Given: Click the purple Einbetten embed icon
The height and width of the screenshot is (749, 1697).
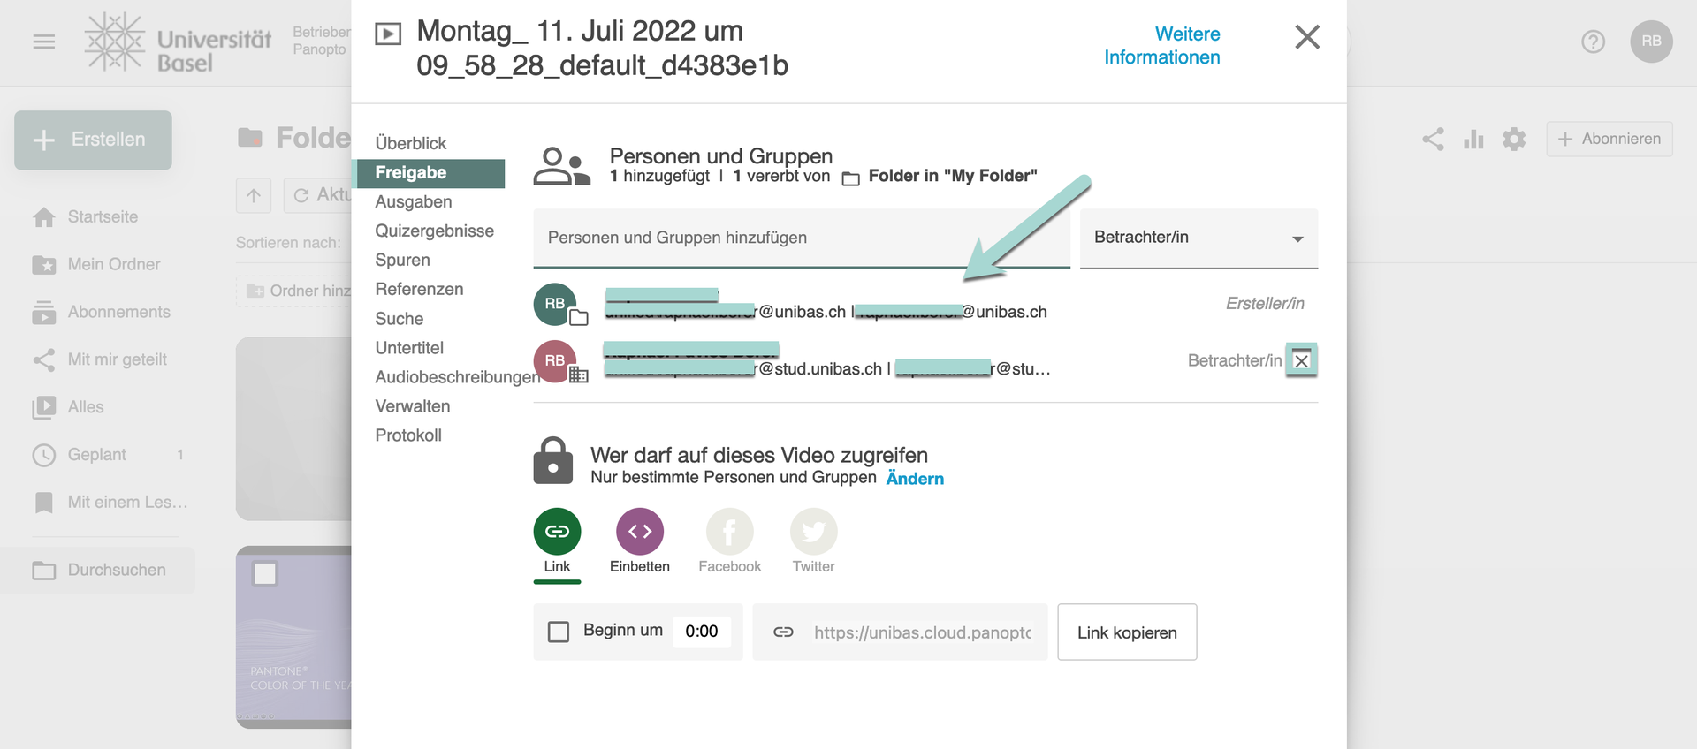Looking at the screenshot, I should pyautogui.click(x=639, y=531).
